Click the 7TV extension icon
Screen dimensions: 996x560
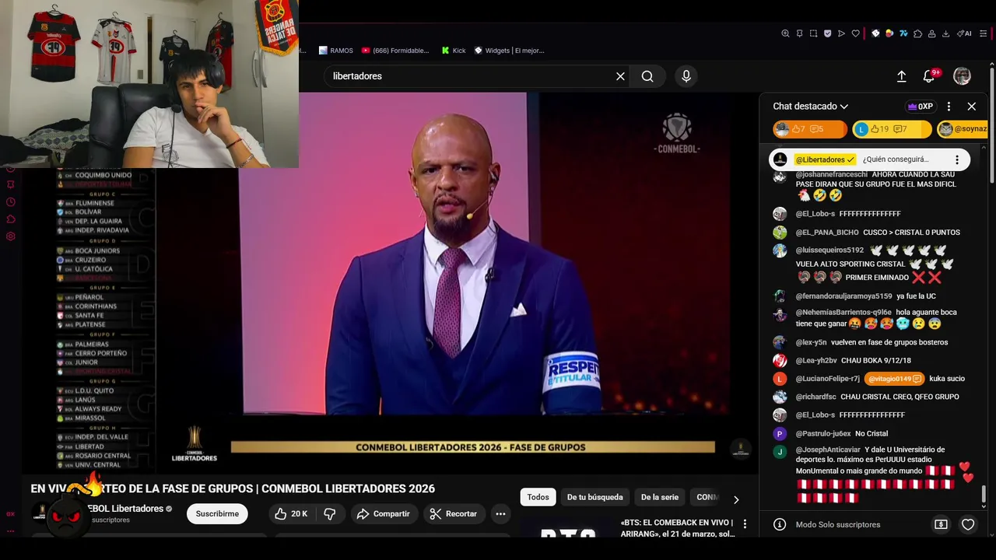[903, 33]
